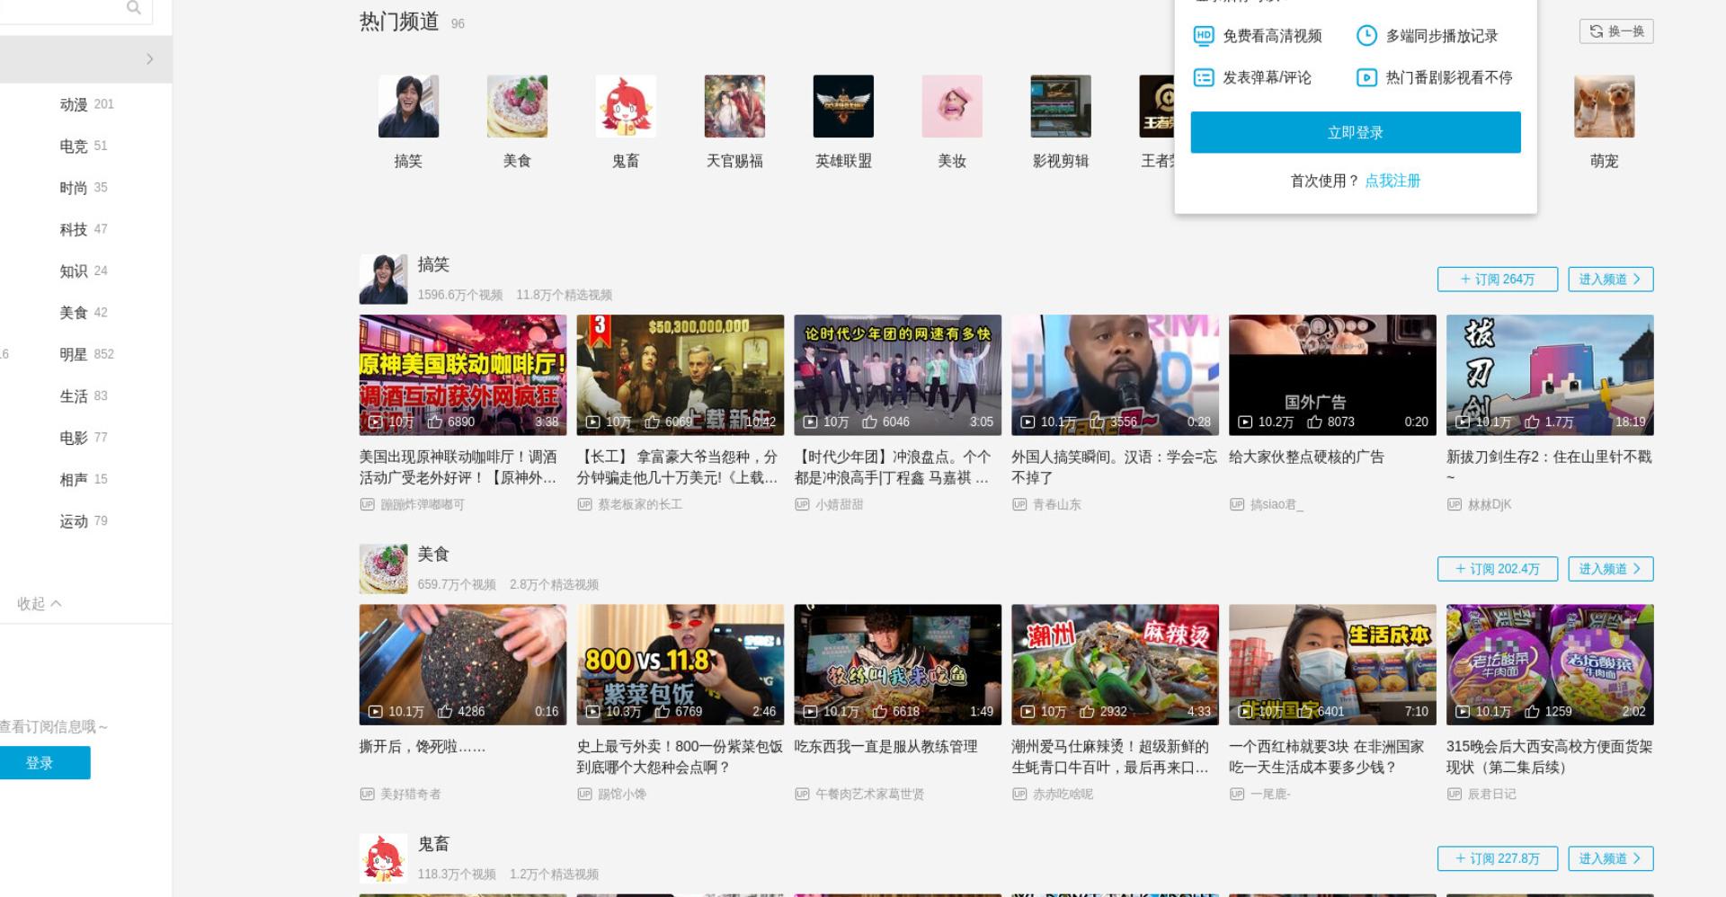Open the 科技 sidebar category
Viewport: 1726px width, 897px height.
click(83, 229)
